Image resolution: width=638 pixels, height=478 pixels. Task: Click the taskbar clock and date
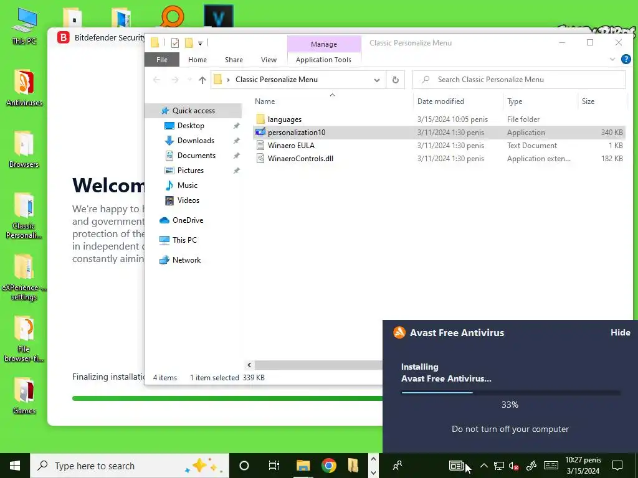(583, 466)
